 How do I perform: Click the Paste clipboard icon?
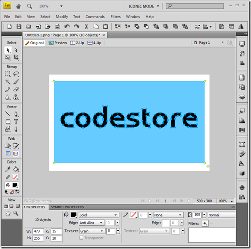pyautogui.click(x=105, y=26)
